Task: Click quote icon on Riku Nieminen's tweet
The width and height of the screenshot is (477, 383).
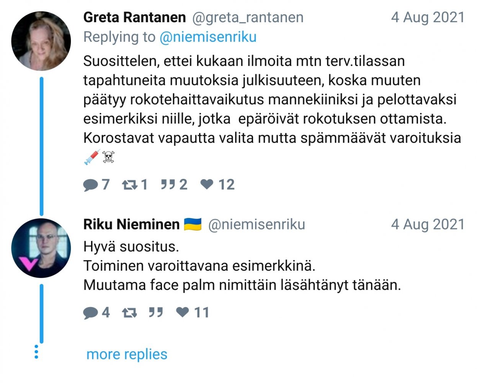Action: (x=156, y=313)
